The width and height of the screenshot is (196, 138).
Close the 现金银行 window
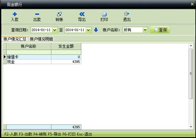click(192, 4)
